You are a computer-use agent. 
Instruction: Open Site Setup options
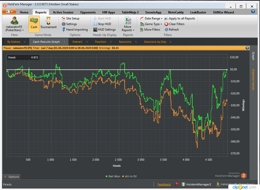(x=71, y=19)
